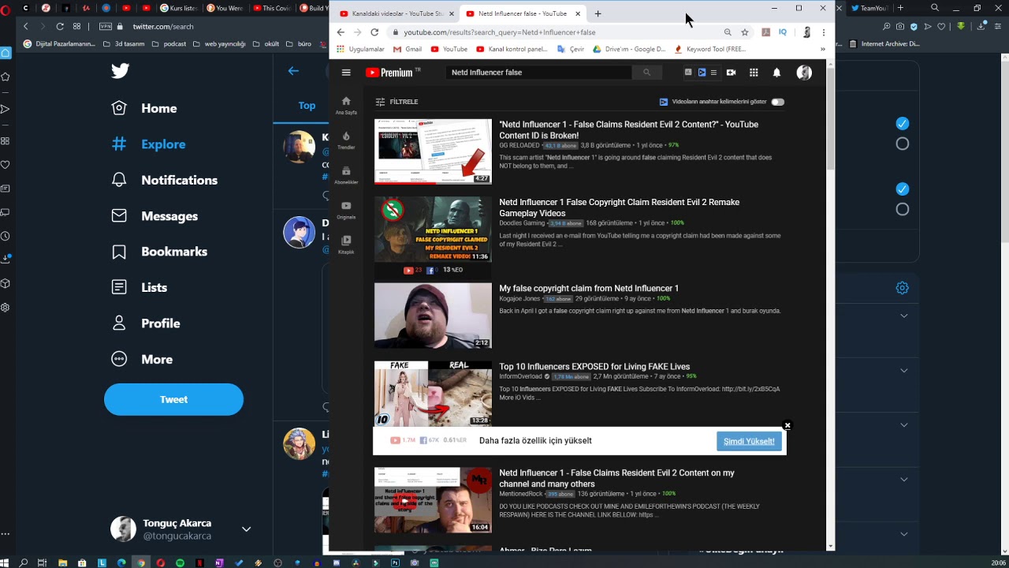Screen dimensions: 1009x568
Task: Open Spotify from the taskbar
Action: click(181, 562)
